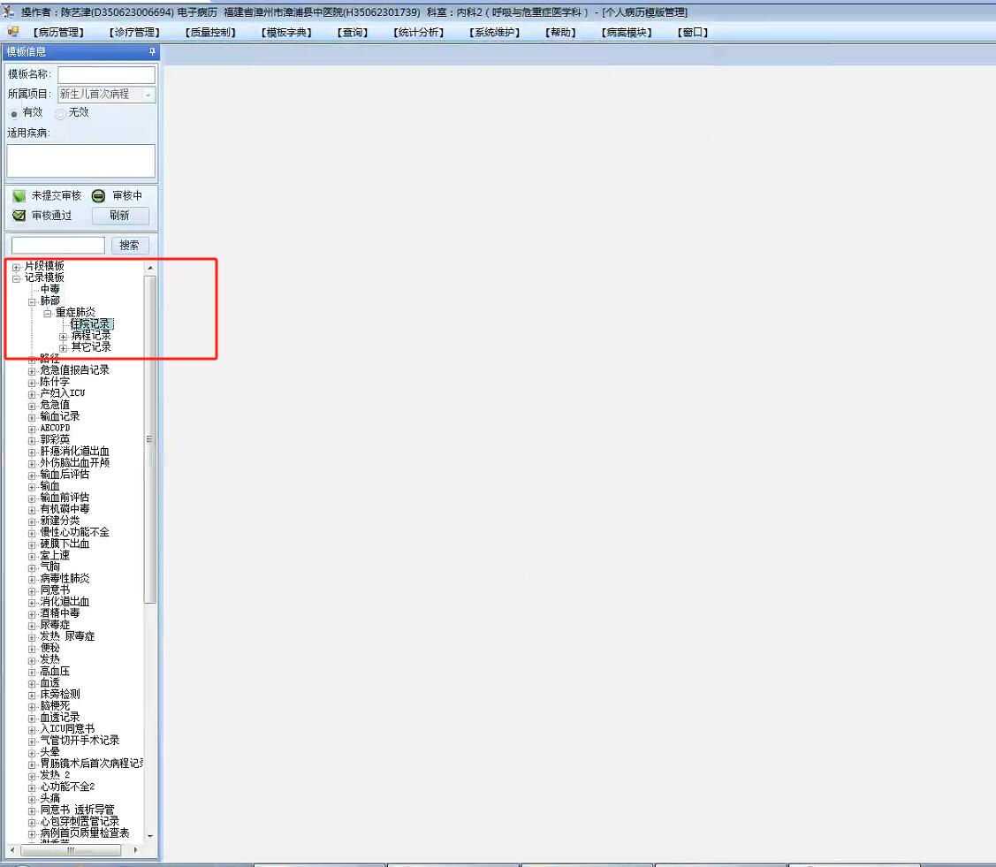This screenshot has height=867, width=996.
Task: Select the 硬膜下出血 tree item
Action: 65,544
